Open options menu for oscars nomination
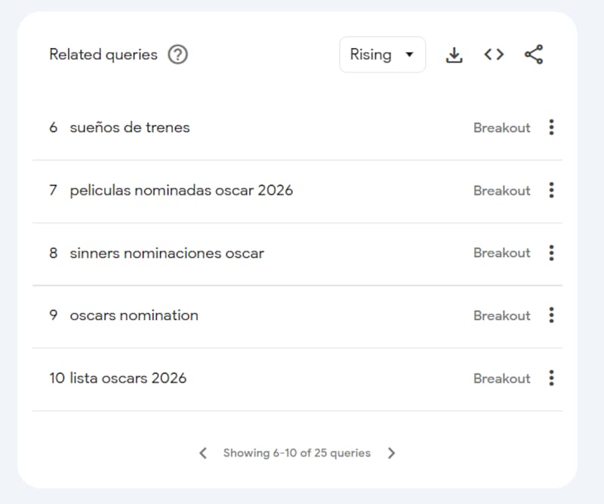Image resolution: width=604 pixels, height=504 pixels. (551, 315)
